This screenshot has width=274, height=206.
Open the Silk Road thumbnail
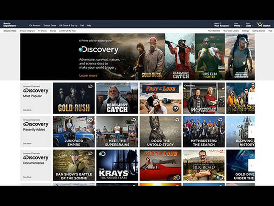click(204, 165)
